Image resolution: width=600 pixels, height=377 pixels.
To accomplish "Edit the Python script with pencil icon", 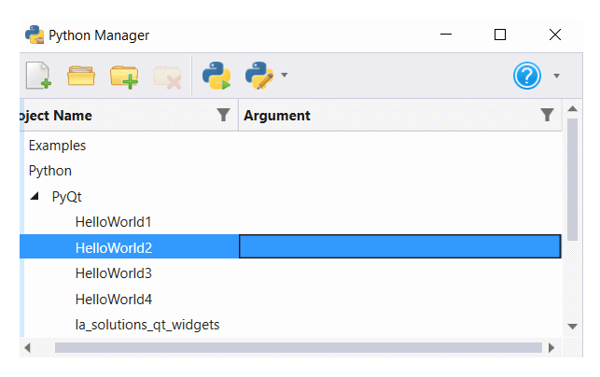I will click(x=259, y=76).
